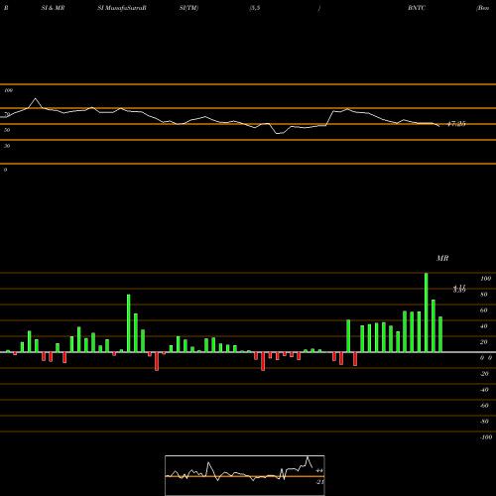Click the '(5,5' parameter text in header
496x496 pixels.
[255, 8]
